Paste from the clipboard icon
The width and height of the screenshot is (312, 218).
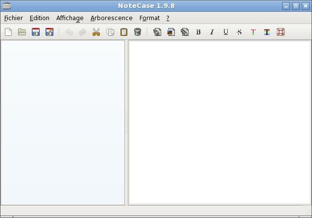124,32
